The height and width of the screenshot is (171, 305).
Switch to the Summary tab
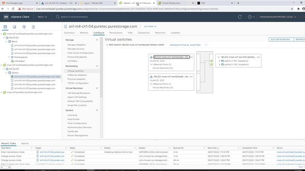tap(70, 33)
